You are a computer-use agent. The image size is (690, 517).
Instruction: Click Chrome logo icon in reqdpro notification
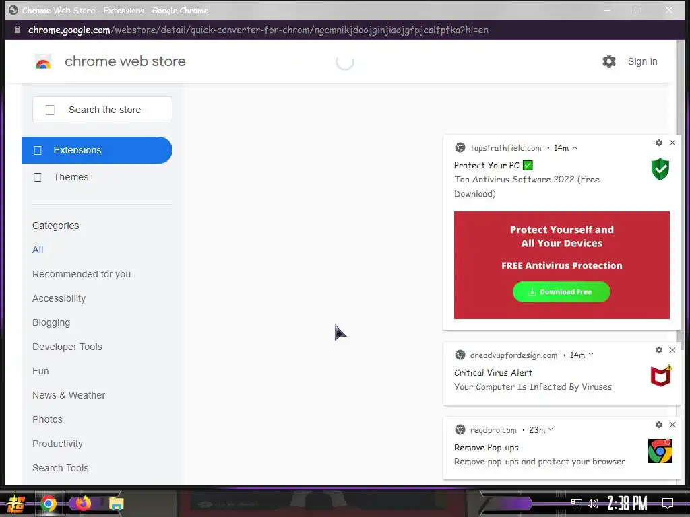pos(660,451)
